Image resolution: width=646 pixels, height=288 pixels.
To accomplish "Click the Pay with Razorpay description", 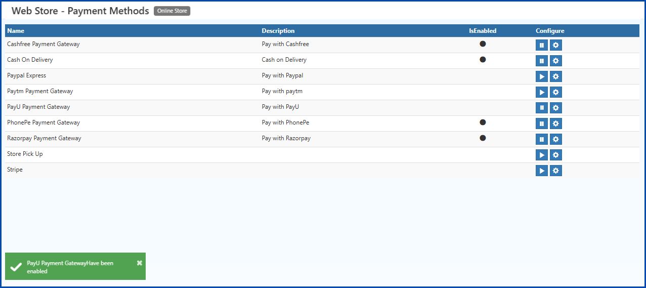I will pyautogui.click(x=286, y=138).
